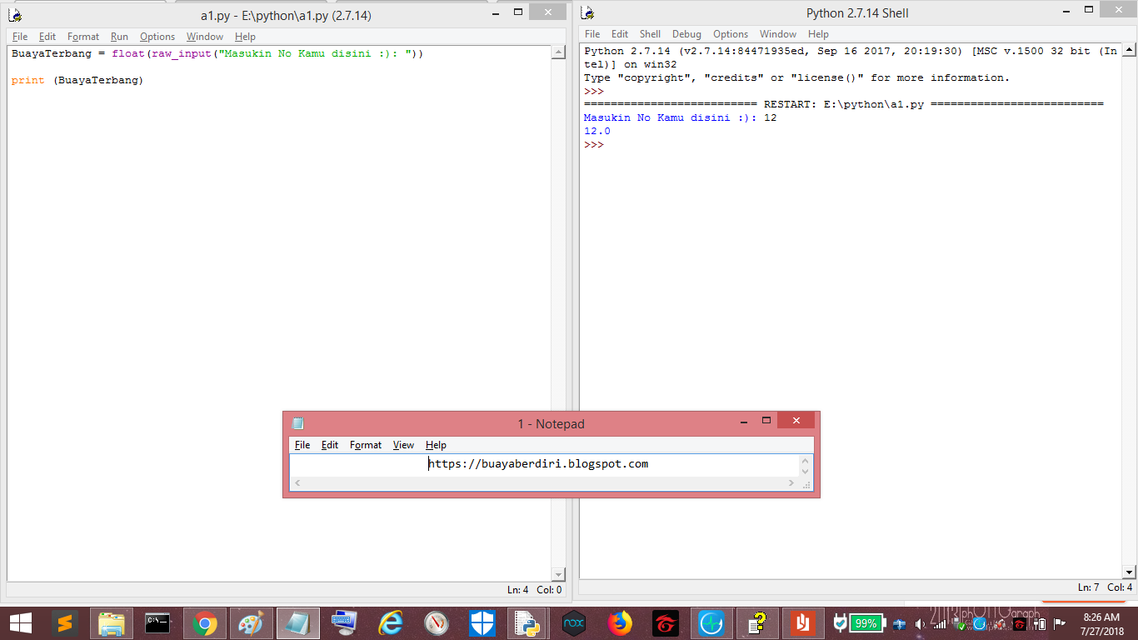Click the network signal icon in the system tray

[938, 623]
